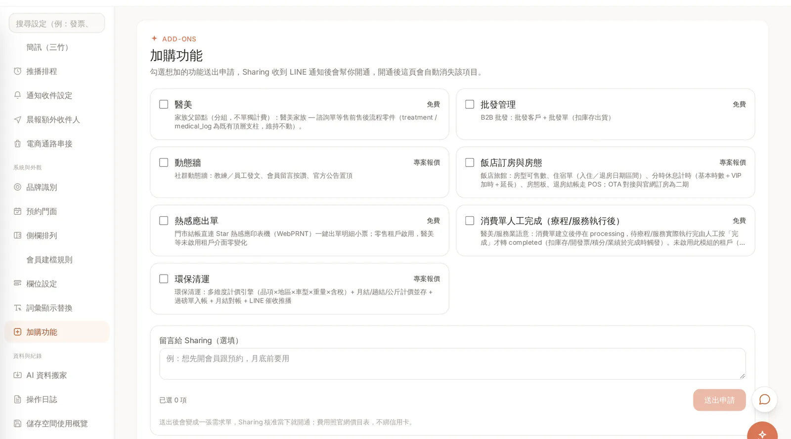
Task: Open the chat bubble floating button
Action: click(764, 399)
